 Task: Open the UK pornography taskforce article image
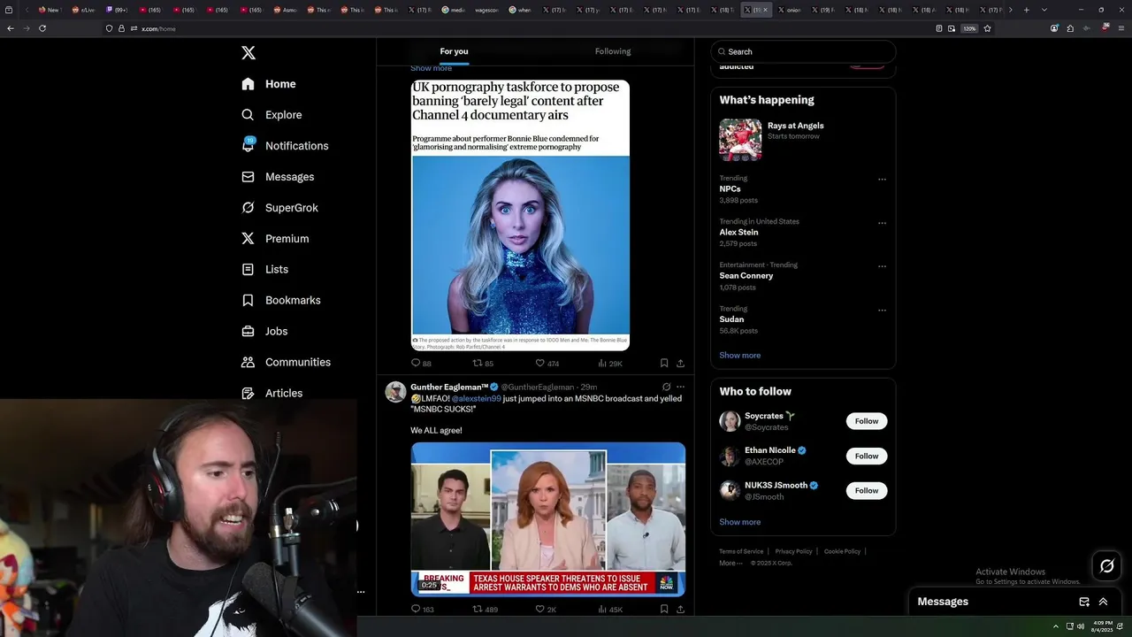pos(521,215)
